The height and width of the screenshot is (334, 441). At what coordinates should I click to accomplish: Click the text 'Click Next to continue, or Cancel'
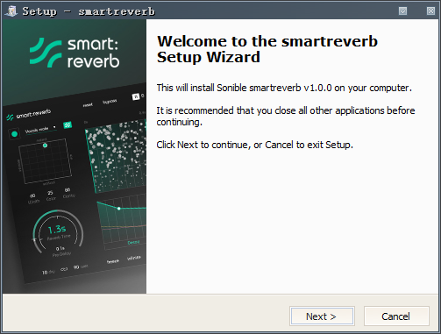224,145
